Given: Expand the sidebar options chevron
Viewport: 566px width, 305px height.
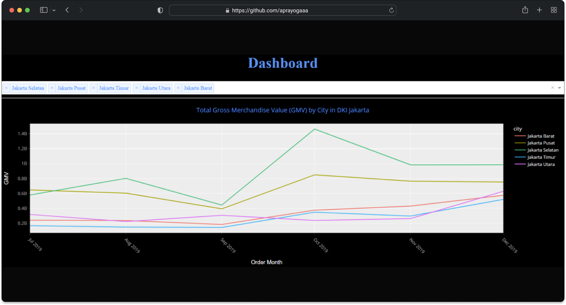Looking at the screenshot, I should [54, 10].
